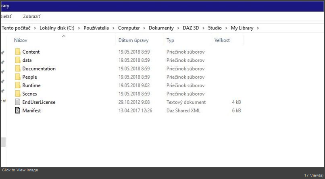
Task: Go to Tento počítač in breadcrumb
Action: tap(16, 28)
